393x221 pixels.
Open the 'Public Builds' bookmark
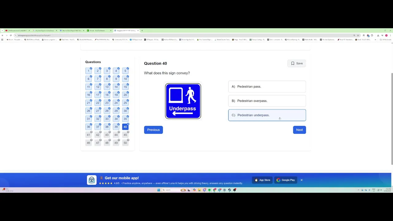[x=309, y=40]
